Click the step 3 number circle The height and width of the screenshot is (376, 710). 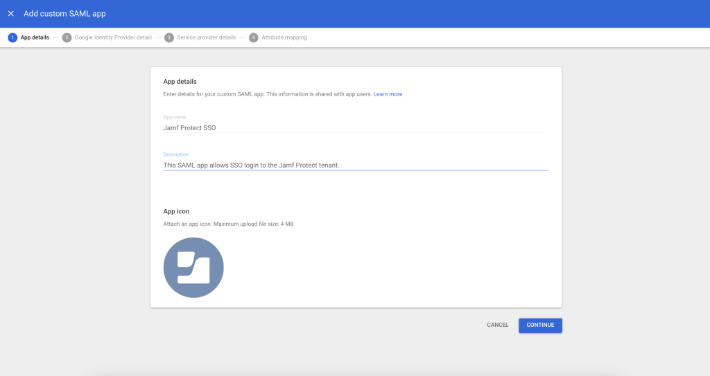(x=169, y=37)
